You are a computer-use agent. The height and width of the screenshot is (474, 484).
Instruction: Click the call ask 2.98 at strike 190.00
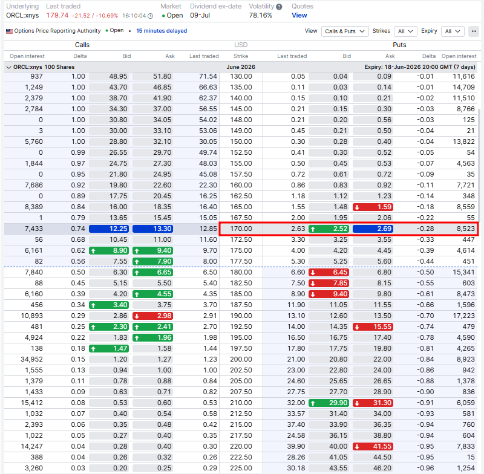pyautogui.click(x=153, y=316)
